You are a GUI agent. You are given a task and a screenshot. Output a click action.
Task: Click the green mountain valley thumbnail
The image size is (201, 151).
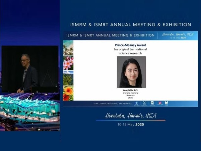(x=68, y=78)
